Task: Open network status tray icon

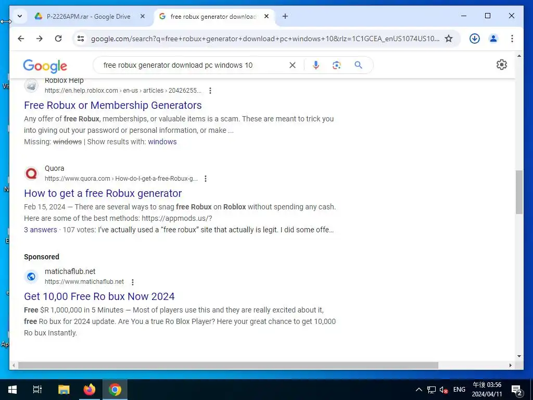Action: [432, 390]
